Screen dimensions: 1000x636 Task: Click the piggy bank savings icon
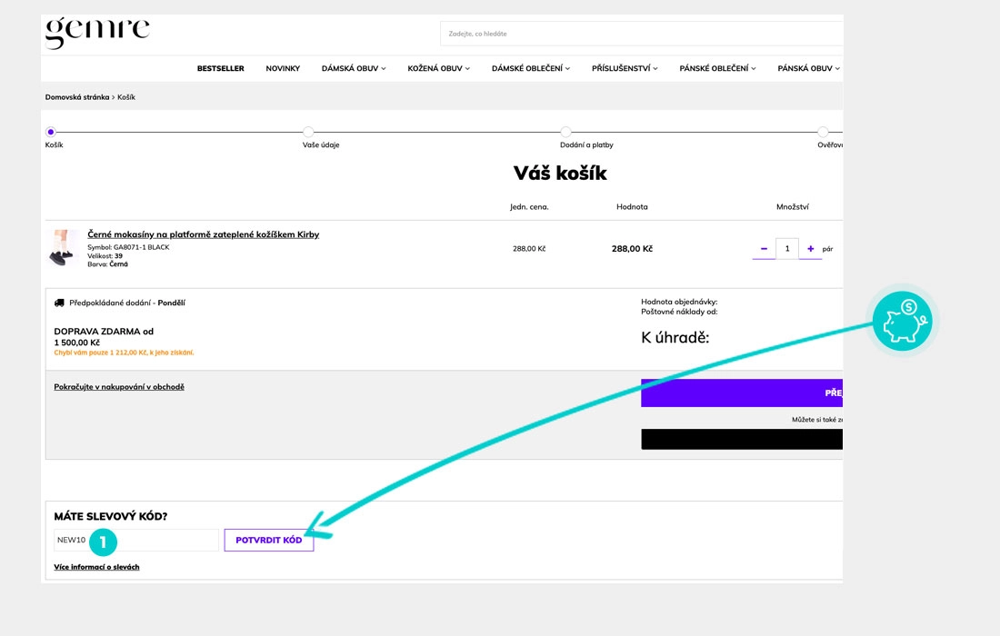click(902, 320)
